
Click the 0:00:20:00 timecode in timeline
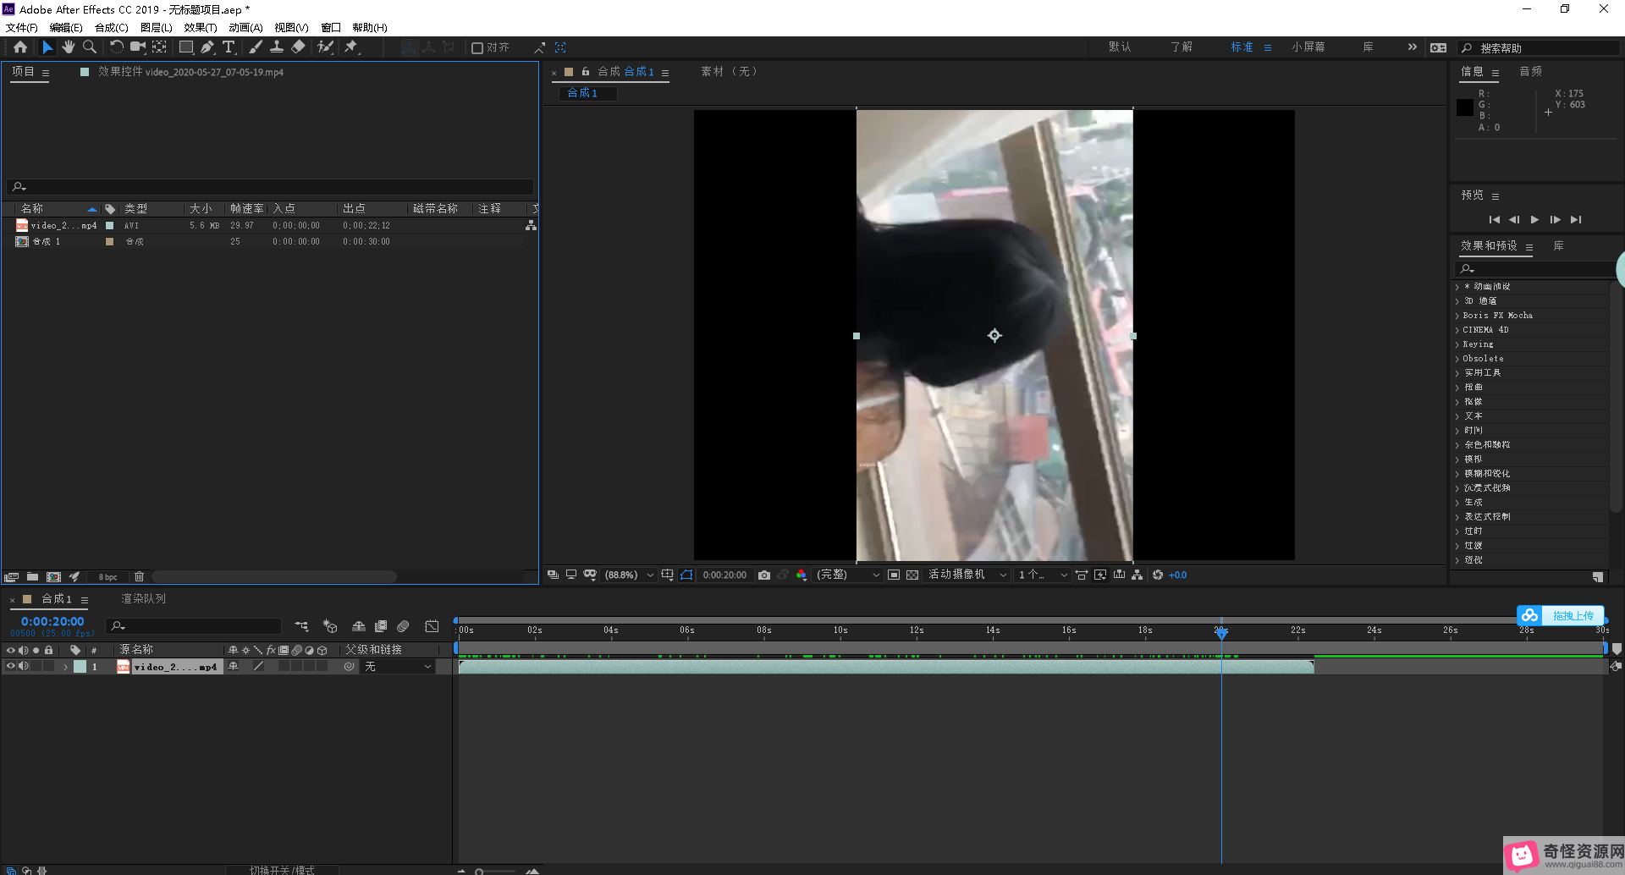coord(52,622)
